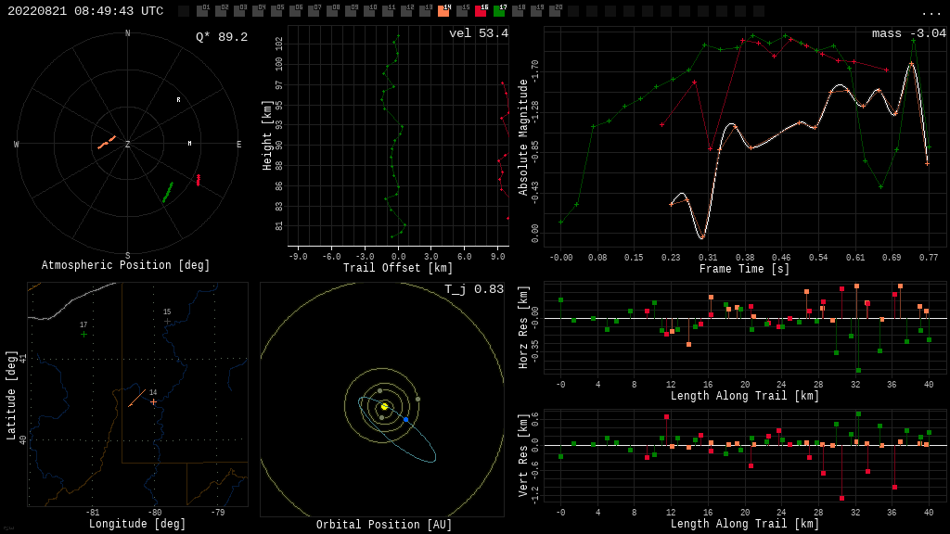Click the yellow Sun in orbital plot
Image resolution: width=950 pixels, height=534 pixels.
tap(384, 406)
